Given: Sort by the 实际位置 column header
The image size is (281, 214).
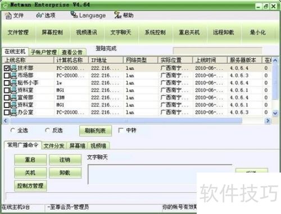Looking at the screenshot, I should 175,60.
